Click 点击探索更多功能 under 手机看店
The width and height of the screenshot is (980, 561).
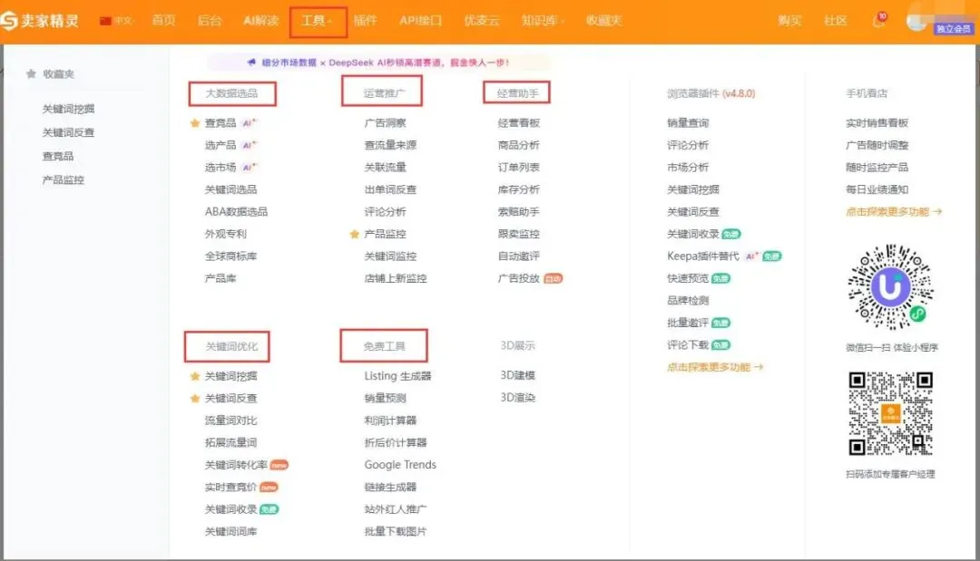pos(894,211)
